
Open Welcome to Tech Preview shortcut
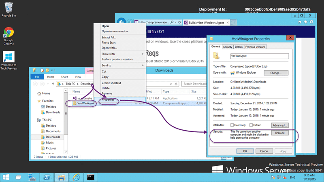9,60
